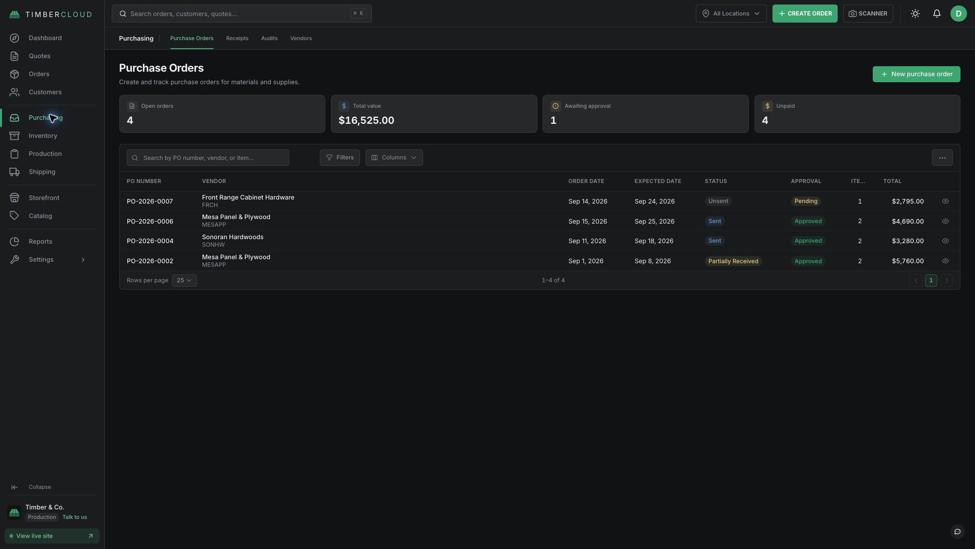
Task: Focus the global search orders field
Action: tap(242, 14)
